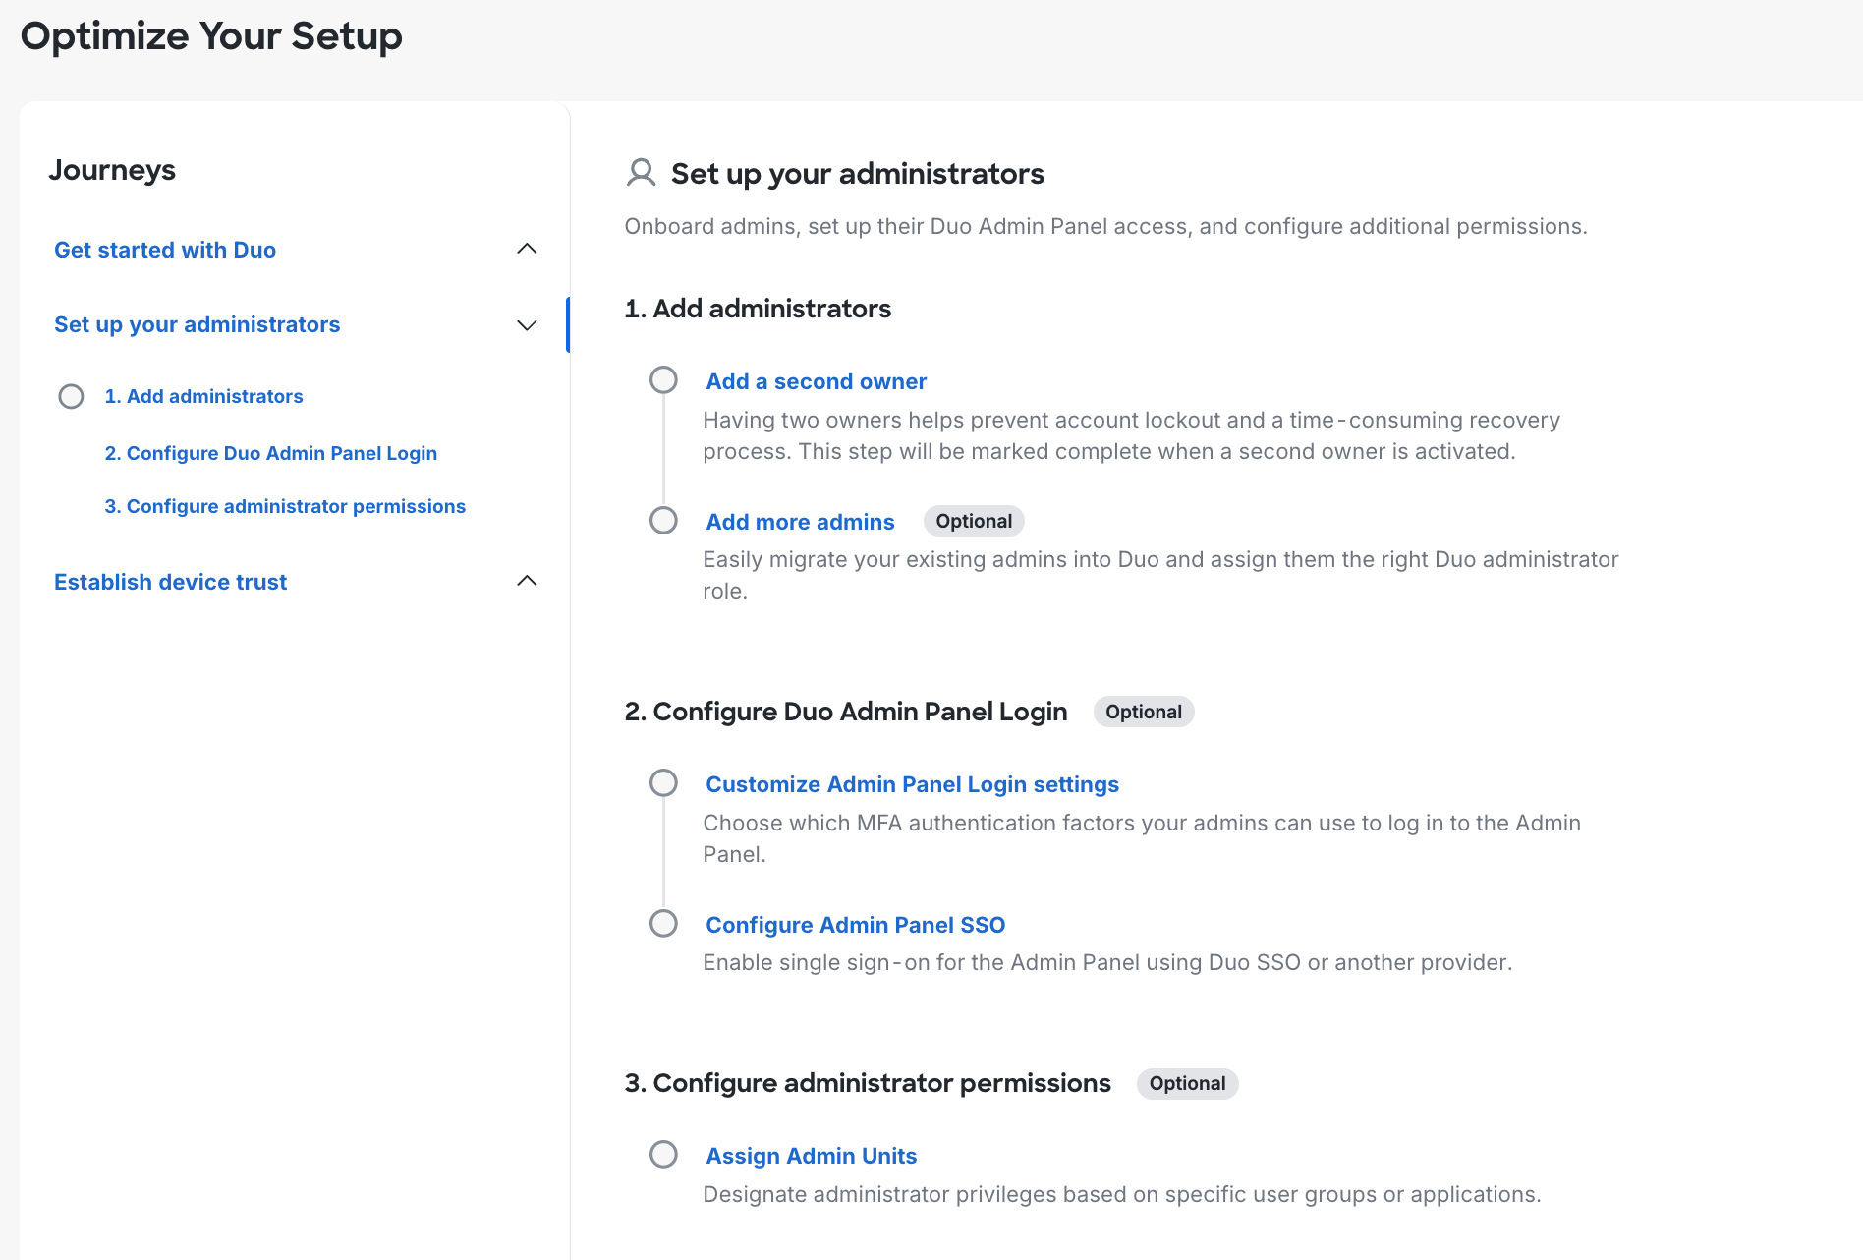Toggle the circle beside Configure Admin Panel SSO
The width and height of the screenshot is (1863, 1260).
pos(663,923)
